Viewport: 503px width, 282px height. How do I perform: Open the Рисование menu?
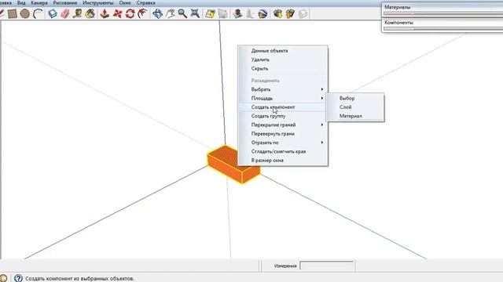click(x=65, y=3)
